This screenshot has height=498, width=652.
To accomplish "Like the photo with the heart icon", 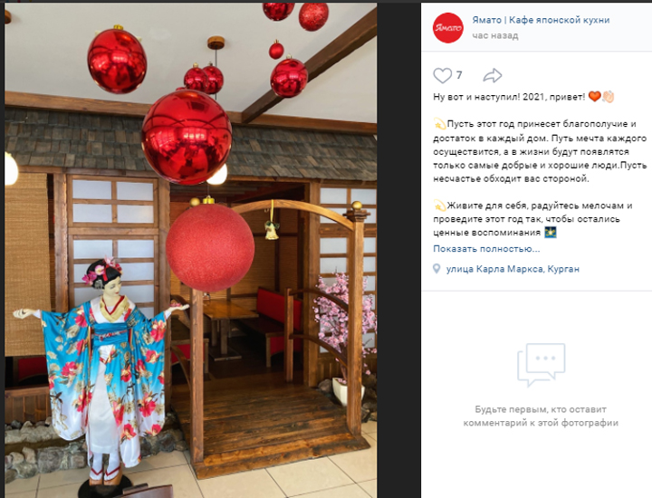I will point(442,76).
